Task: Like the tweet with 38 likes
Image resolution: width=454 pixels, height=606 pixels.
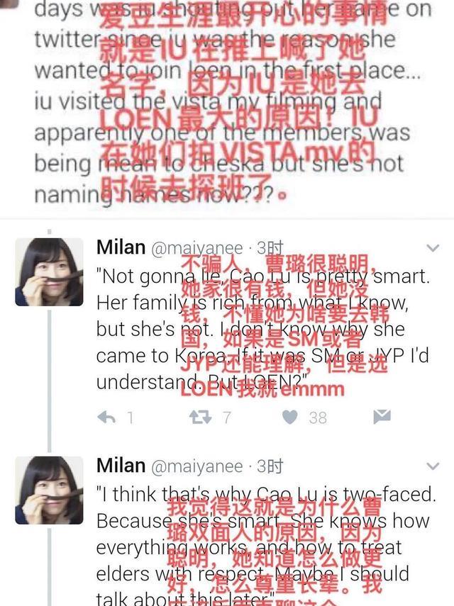Action: tap(290, 417)
